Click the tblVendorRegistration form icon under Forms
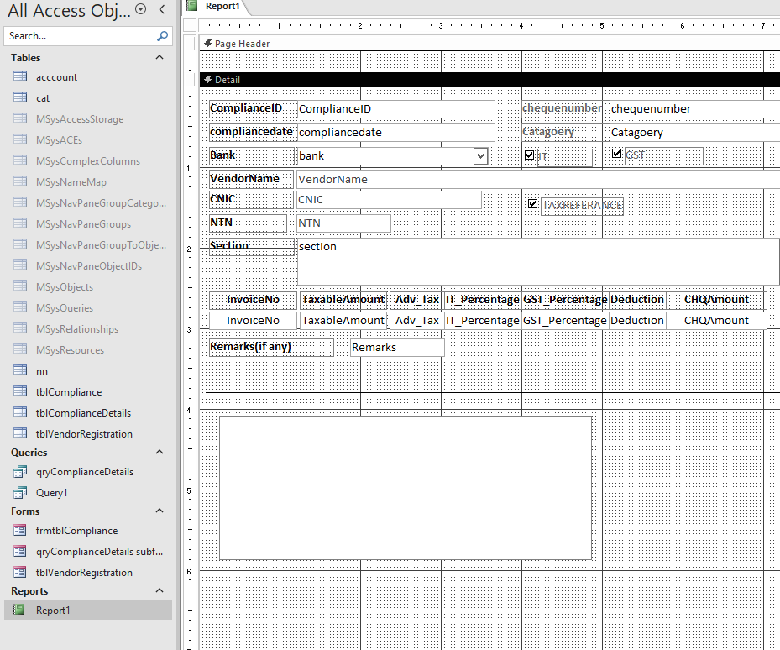 coord(20,572)
